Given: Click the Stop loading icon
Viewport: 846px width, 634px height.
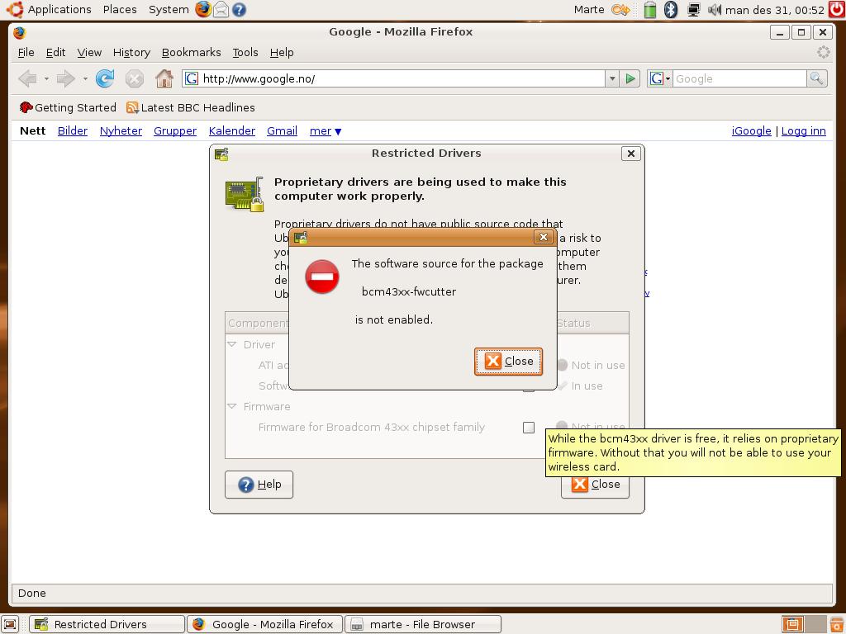Looking at the screenshot, I should pos(135,78).
